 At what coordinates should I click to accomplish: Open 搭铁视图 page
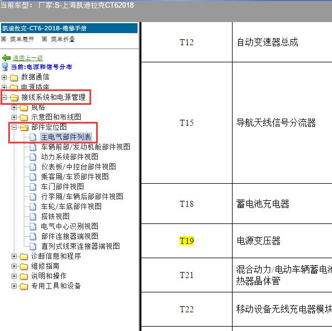55,216
